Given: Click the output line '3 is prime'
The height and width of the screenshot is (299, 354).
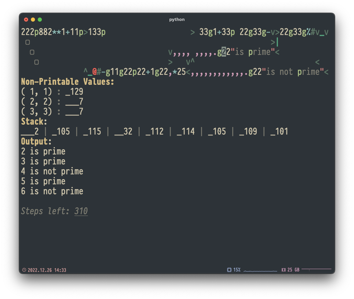Looking at the screenshot, I should (x=43, y=161).
